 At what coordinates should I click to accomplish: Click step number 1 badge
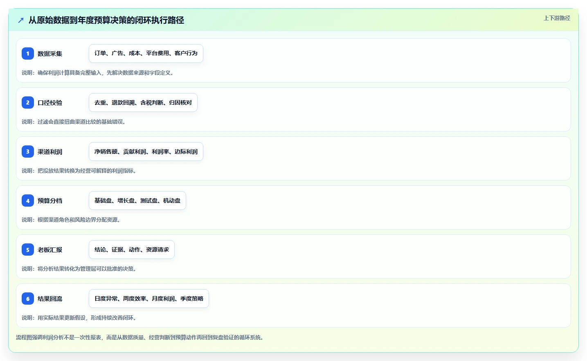click(28, 53)
